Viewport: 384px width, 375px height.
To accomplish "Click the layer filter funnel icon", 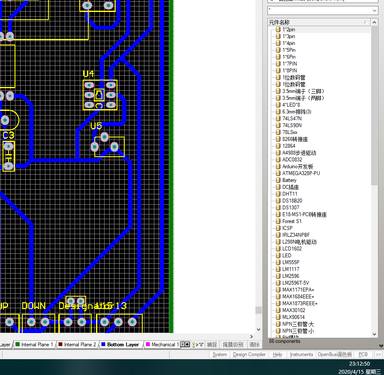I will 201,345.
